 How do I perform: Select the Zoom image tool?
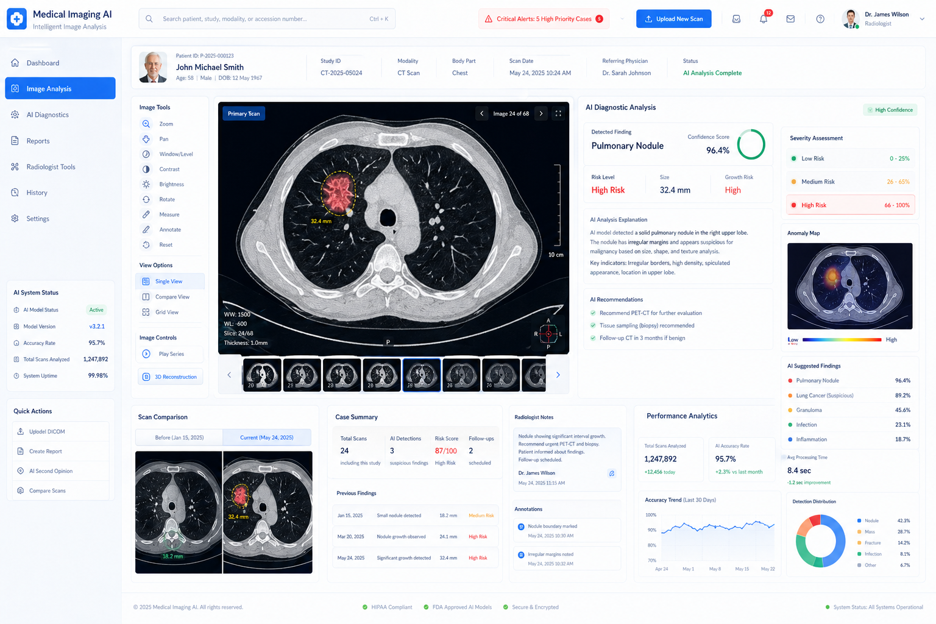[x=158, y=124]
